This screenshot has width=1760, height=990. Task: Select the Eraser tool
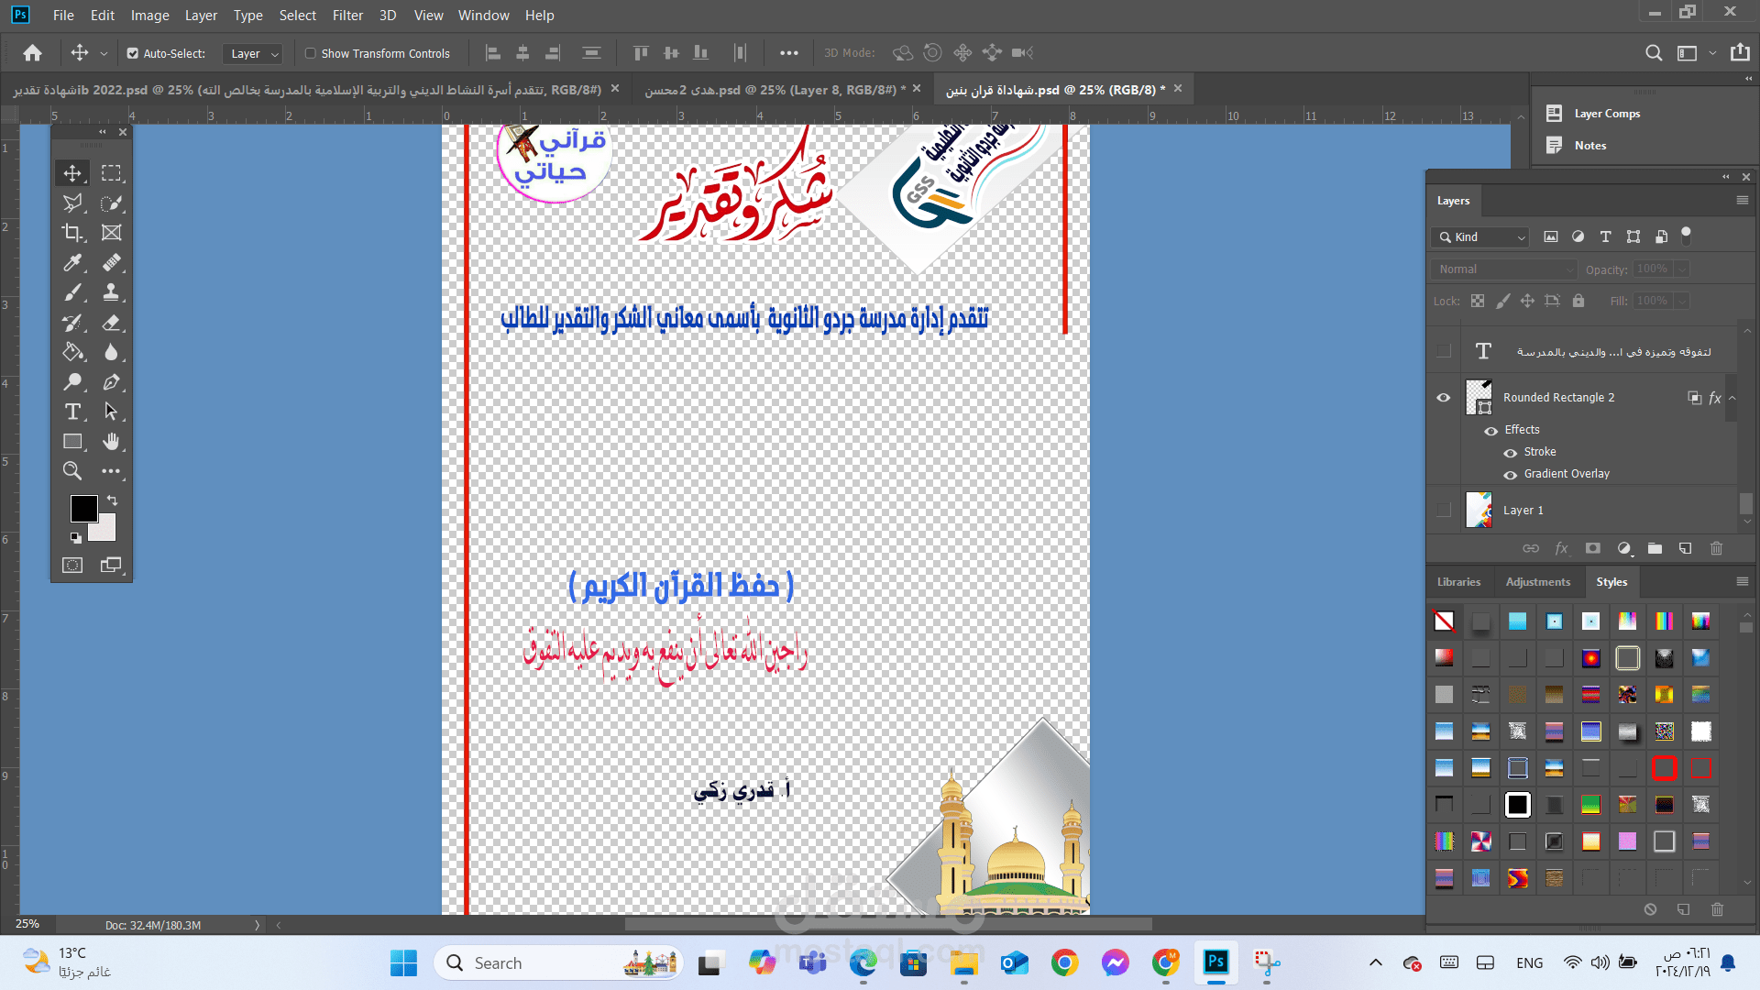pyautogui.click(x=111, y=323)
